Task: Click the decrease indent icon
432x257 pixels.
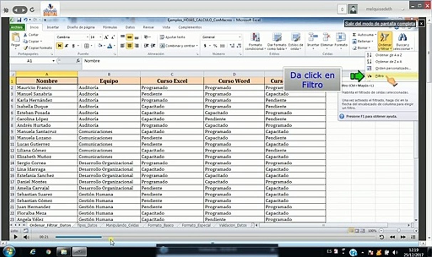Action: [x=146, y=46]
